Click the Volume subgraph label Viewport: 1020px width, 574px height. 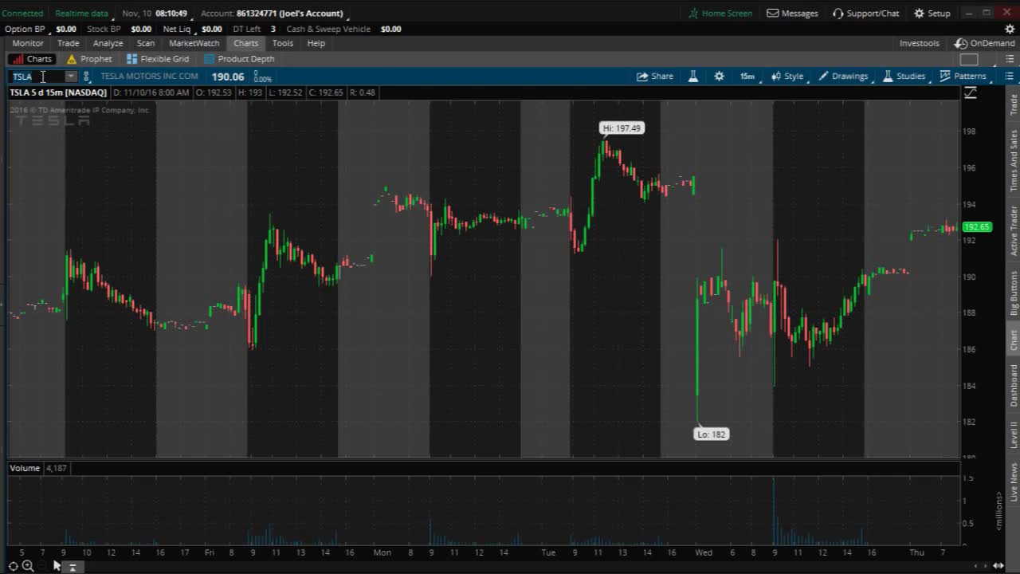click(x=25, y=468)
